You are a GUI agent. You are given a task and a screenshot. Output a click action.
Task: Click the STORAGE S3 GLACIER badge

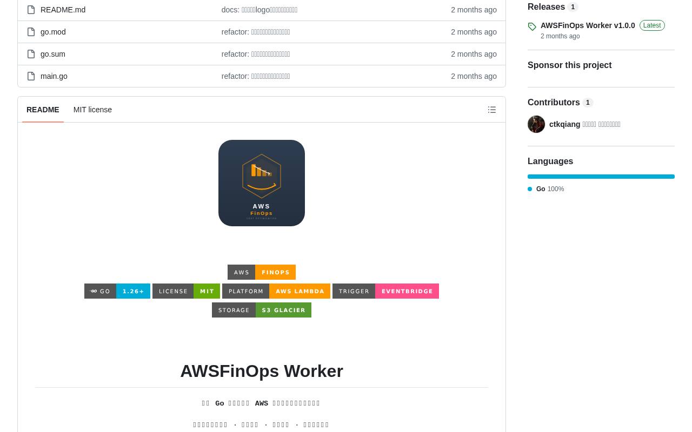(262, 310)
